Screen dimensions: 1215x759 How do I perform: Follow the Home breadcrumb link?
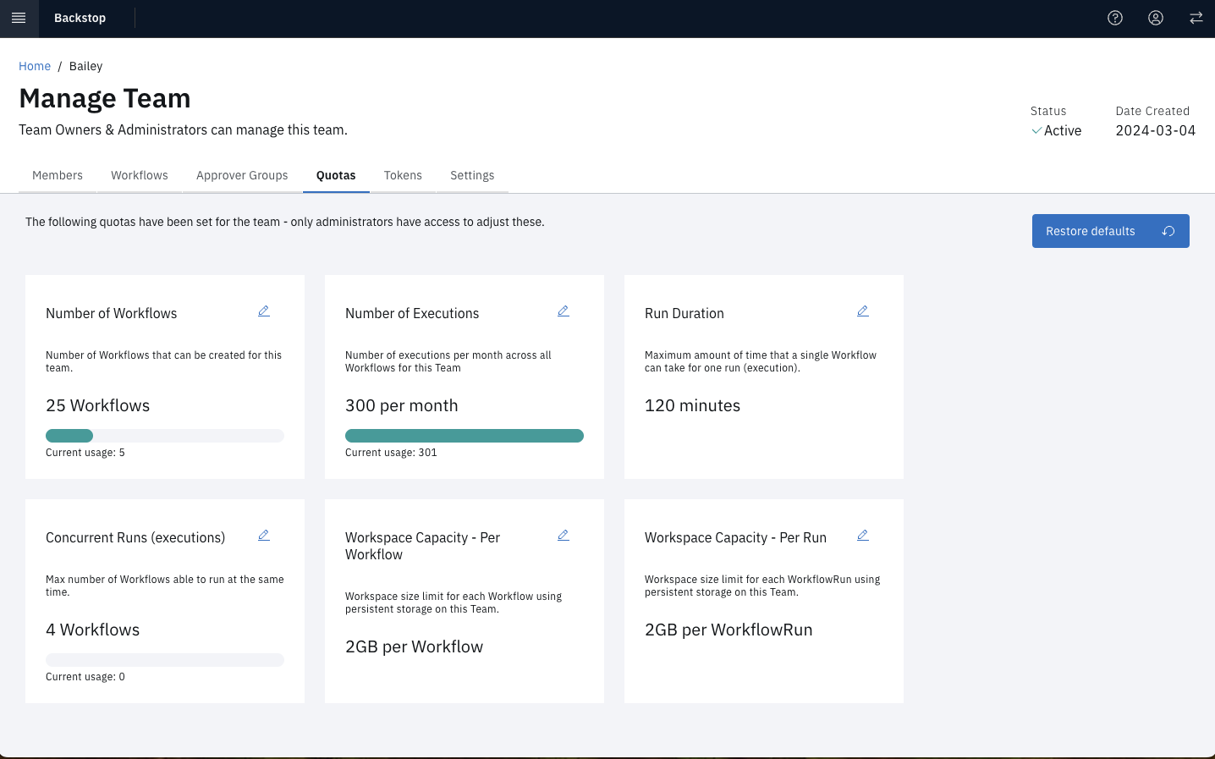(x=35, y=66)
